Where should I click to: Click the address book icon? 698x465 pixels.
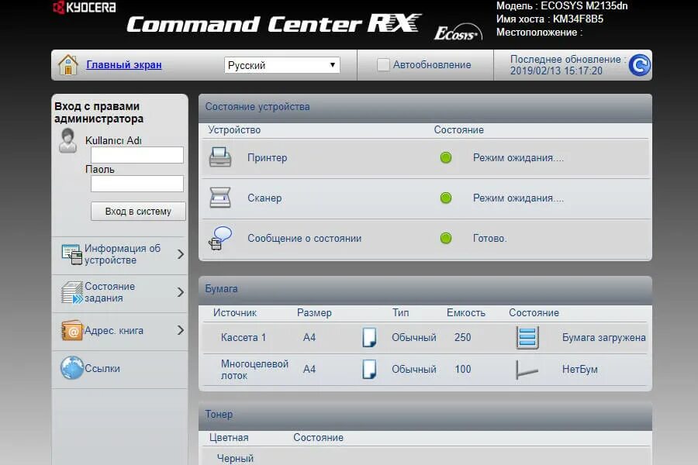point(71,331)
